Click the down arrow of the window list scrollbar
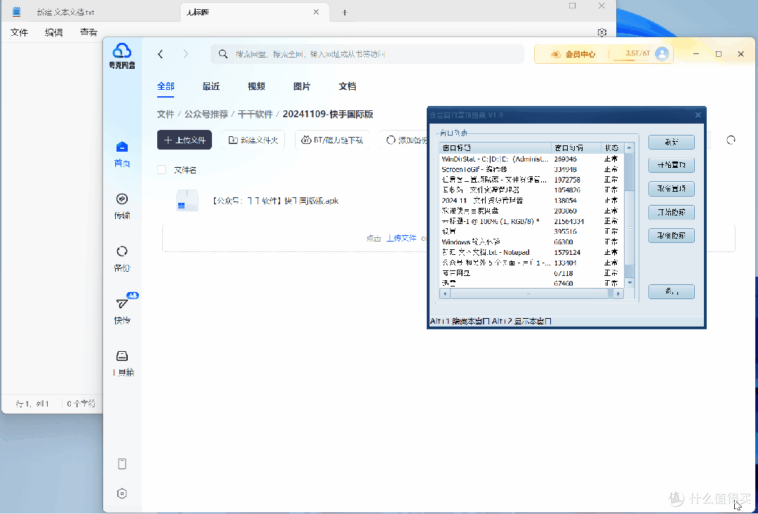 point(629,282)
